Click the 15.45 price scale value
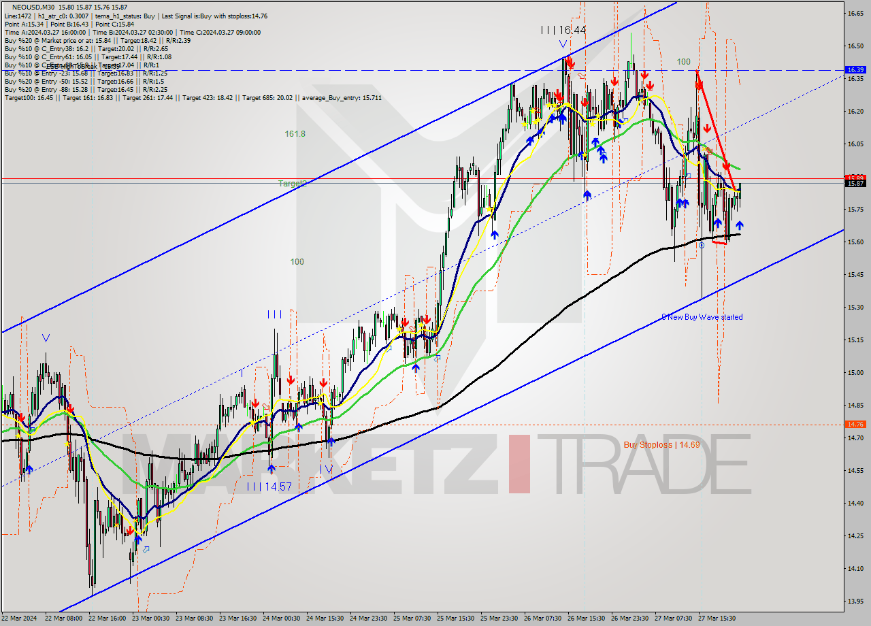Image resolution: width=871 pixels, height=626 pixels. click(855, 274)
